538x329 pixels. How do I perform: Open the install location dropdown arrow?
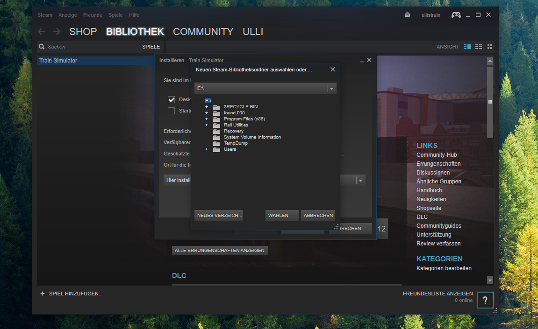point(360,180)
